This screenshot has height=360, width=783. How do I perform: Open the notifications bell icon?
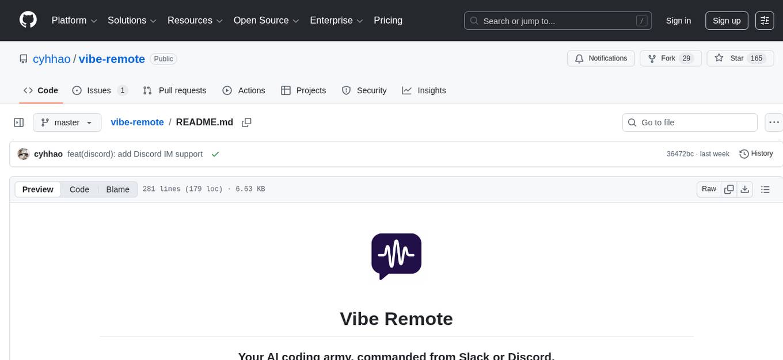pyautogui.click(x=579, y=58)
